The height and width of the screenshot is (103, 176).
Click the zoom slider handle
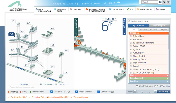[x=142, y=91]
